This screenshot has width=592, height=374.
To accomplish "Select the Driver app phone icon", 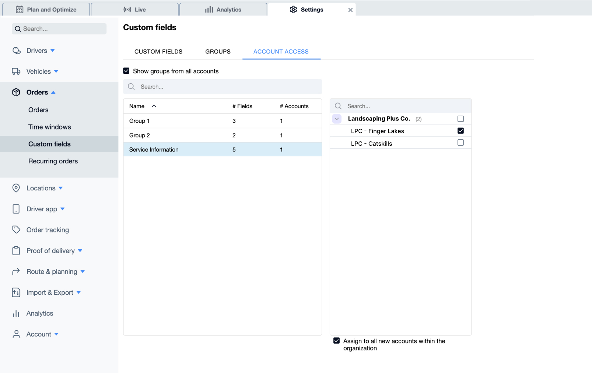I will 17,209.
